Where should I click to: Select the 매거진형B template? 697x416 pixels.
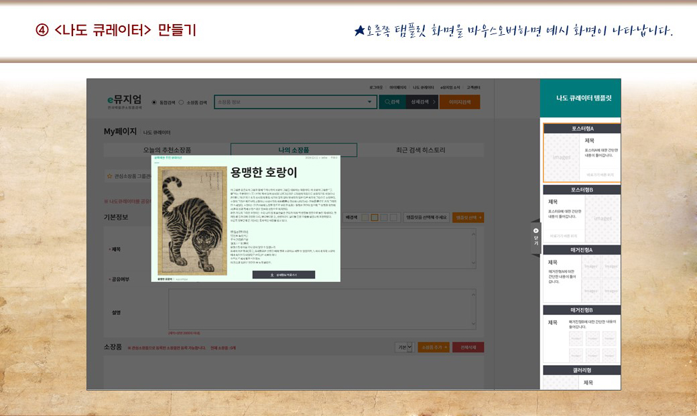(x=582, y=334)
